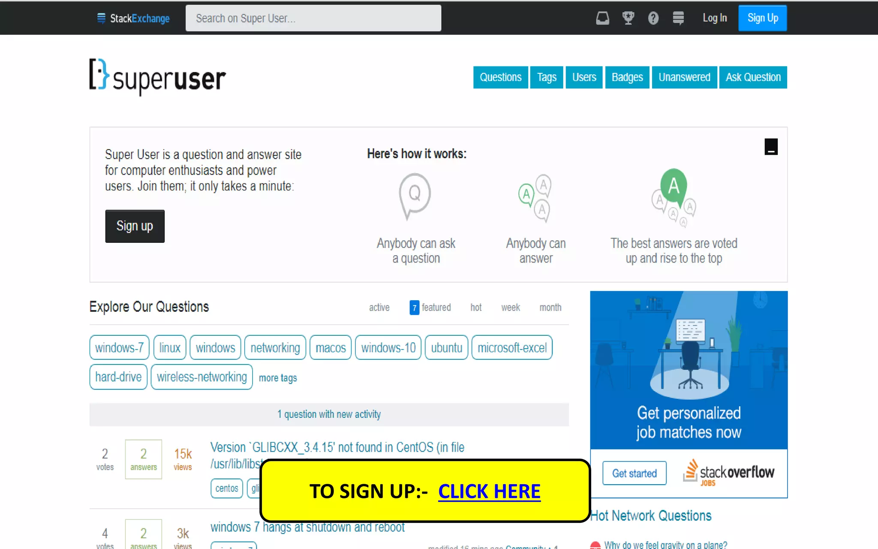This screenshot has height=549, width=878.
Task: Click the Super User logo
Action: [157, 77]
